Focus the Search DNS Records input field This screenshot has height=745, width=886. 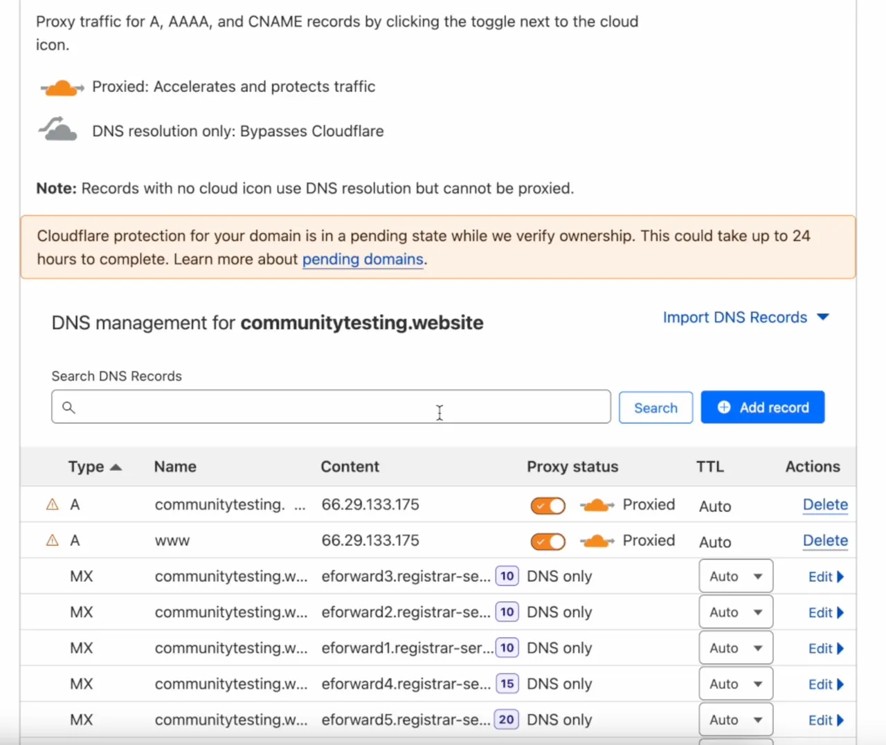pyautogui.click(x=331, y=407)
